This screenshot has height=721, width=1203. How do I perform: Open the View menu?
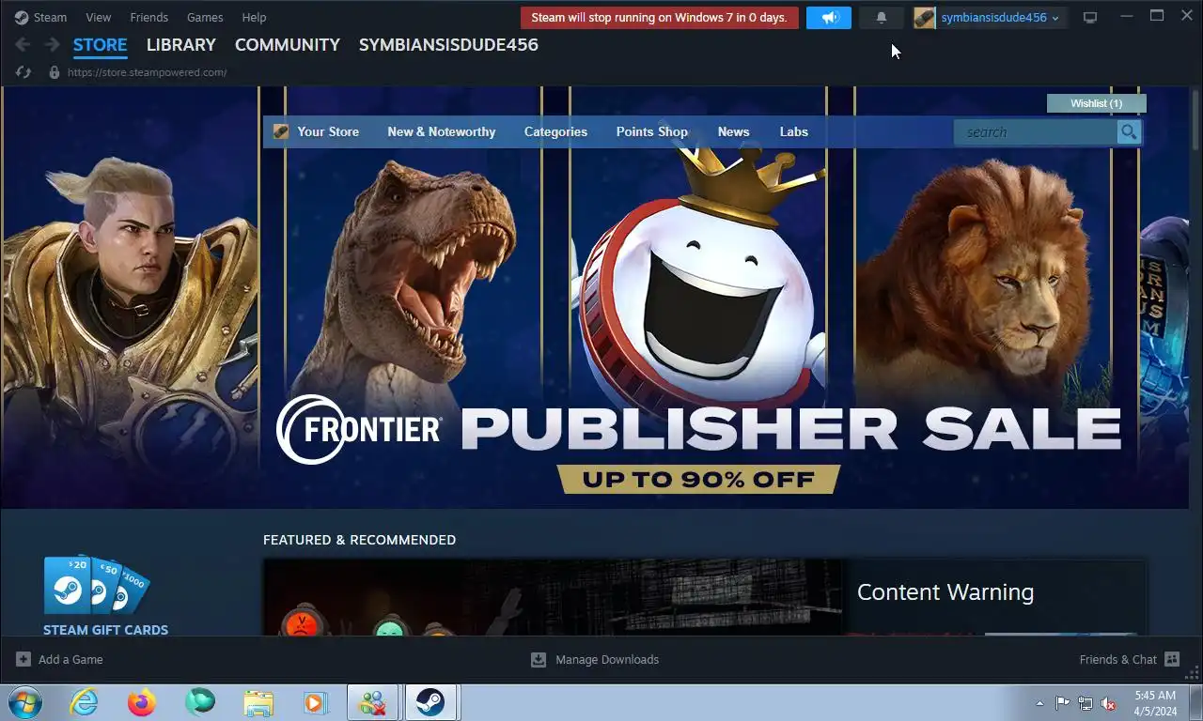tap(98, 17)
